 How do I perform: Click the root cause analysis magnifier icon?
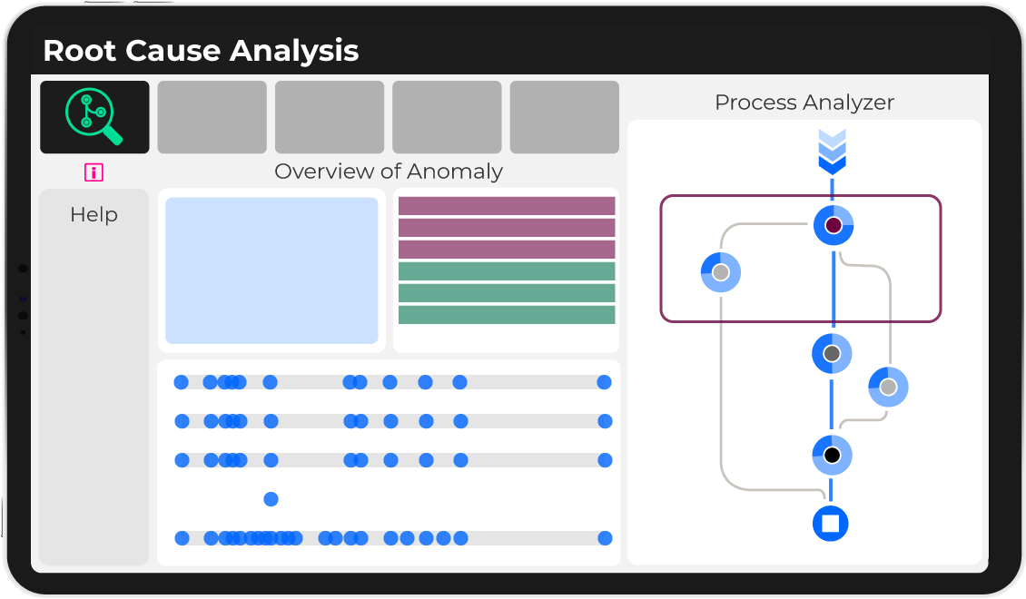click(x=94, y=117)
